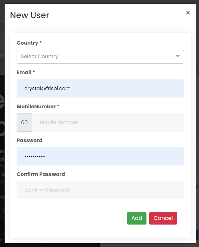Expand the country list via caret arrow
The width and height of the screenshot is (199, 247).
pos(178,56)
